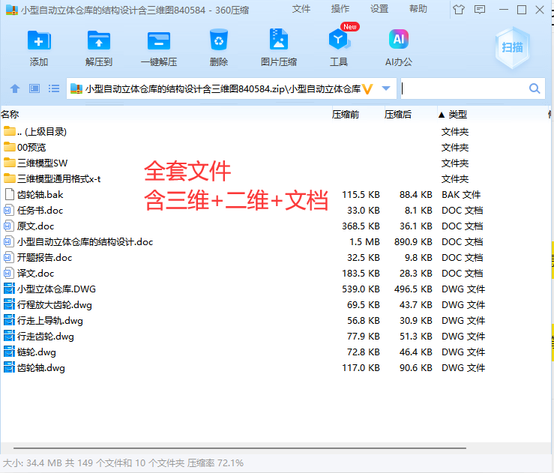
Task: Sort by the 压缩前 column header
Action: click(x=345, y=114)
